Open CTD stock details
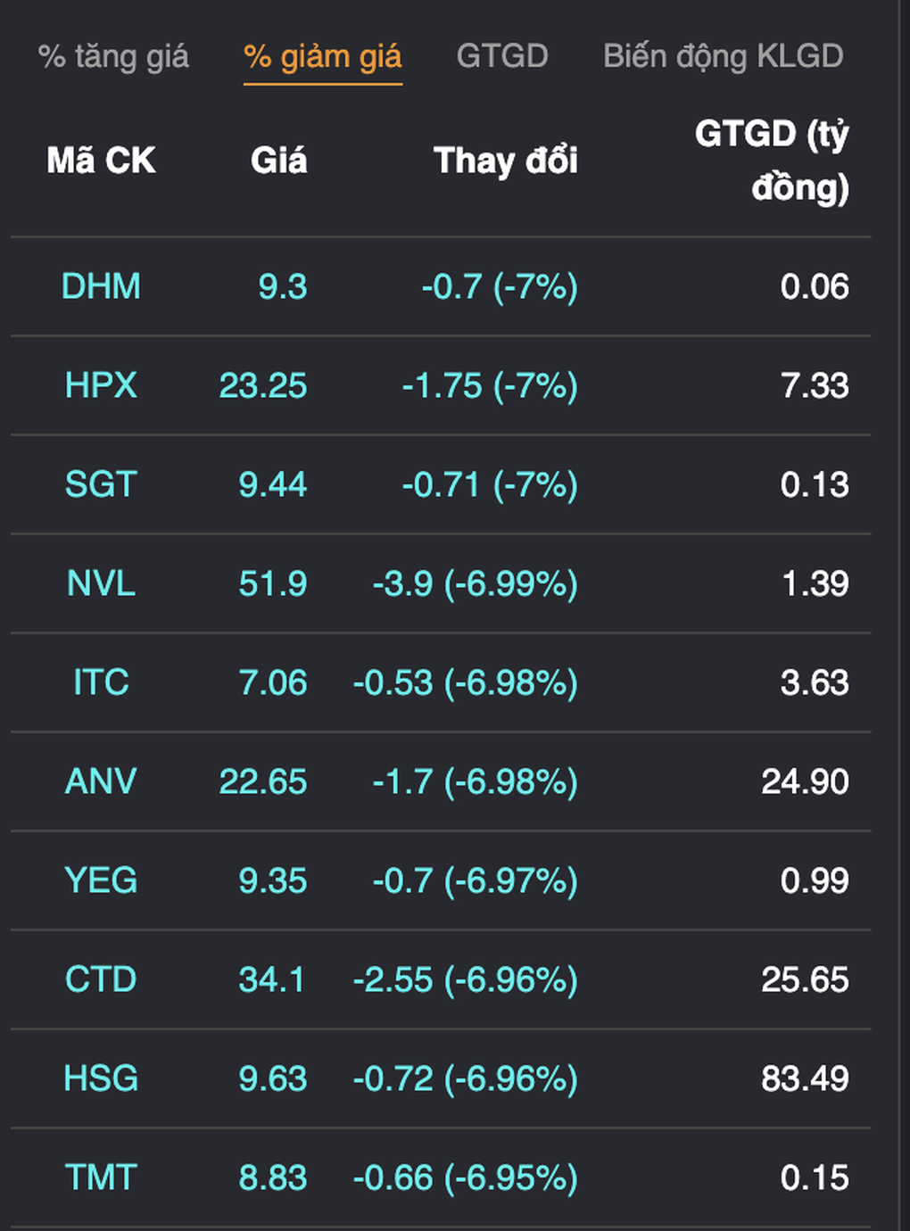 [x=101, y=979]
